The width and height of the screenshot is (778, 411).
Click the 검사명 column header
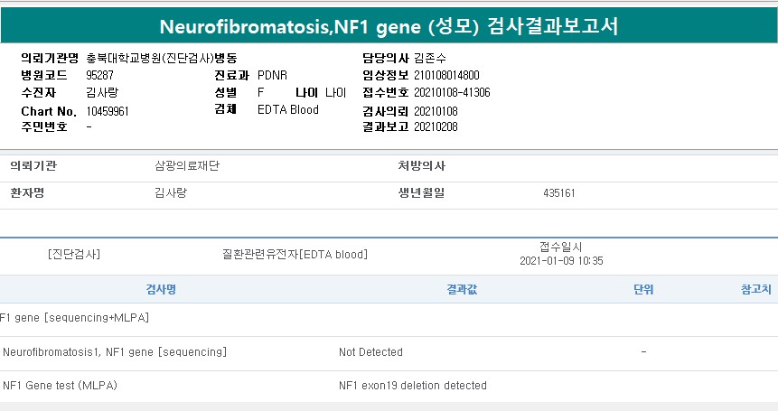(161, 290)
